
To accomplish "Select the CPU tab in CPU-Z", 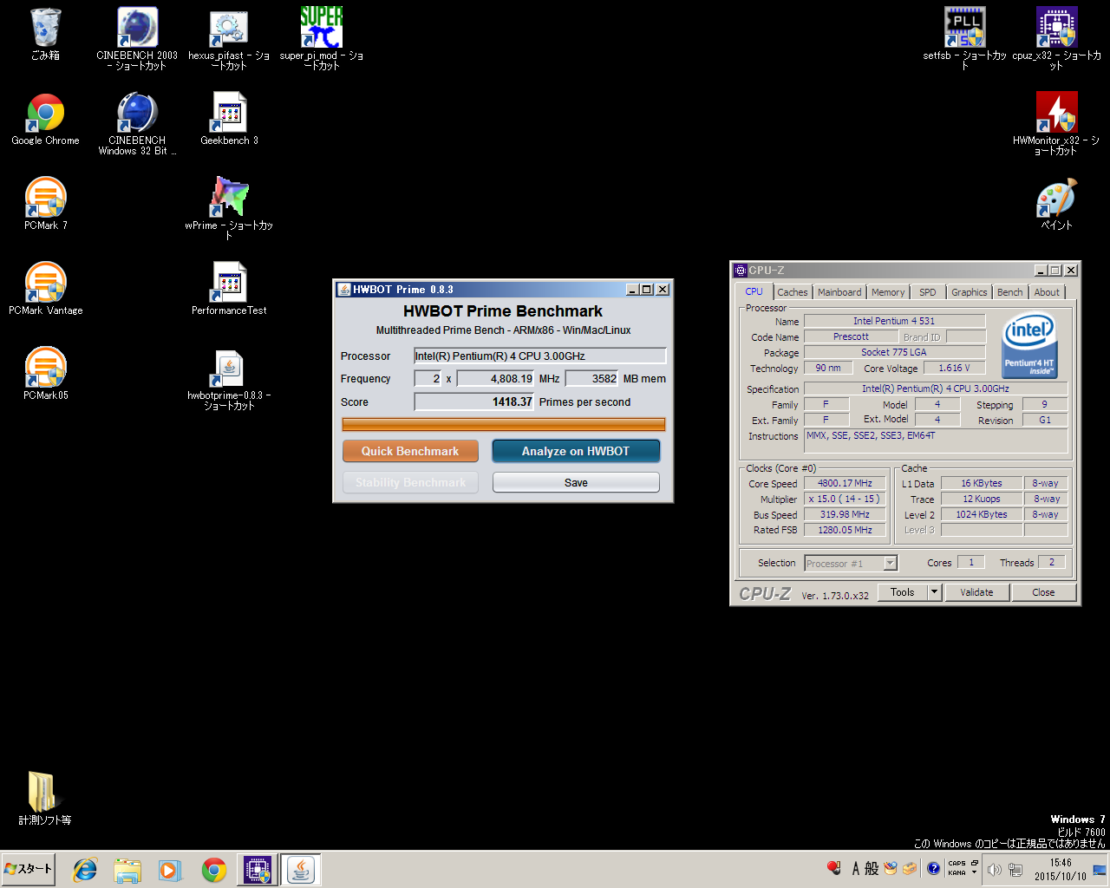I will coord(754,291).
